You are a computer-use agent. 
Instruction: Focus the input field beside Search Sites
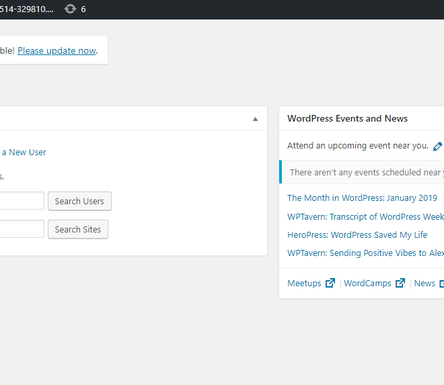tap(22, 229)
